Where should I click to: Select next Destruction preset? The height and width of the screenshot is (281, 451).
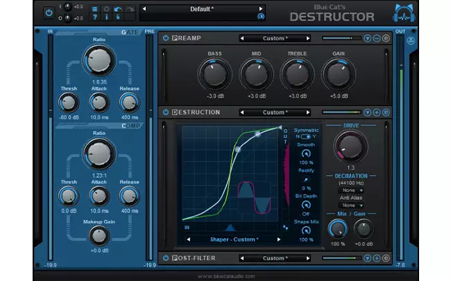click(x=308, y=112)
